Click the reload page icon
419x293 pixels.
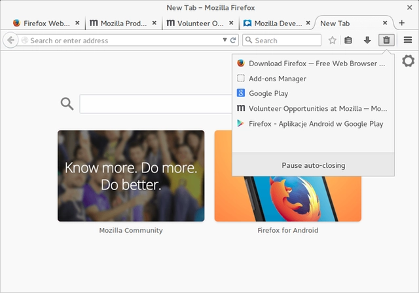[x=233, y=40]
